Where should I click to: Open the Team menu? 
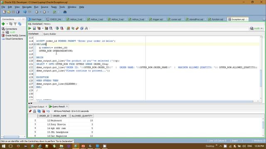54,7
